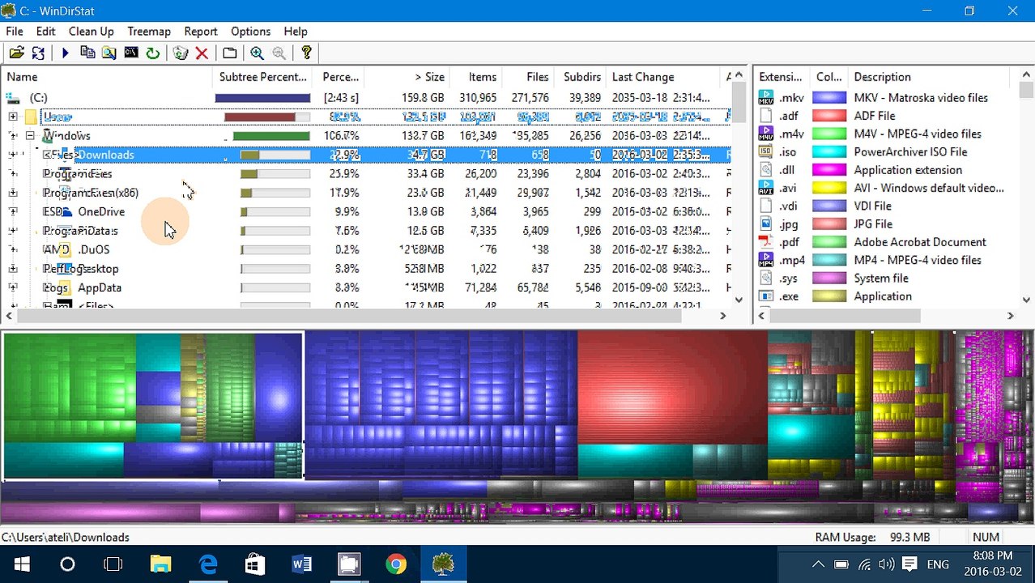
Task: Click the ENG language indicator
Action: (x=938, y=564)
